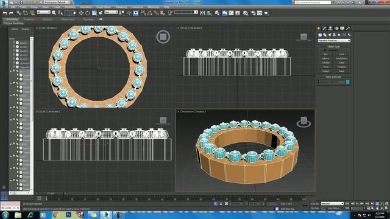Open the Customize menu

[x=137, y=7]
